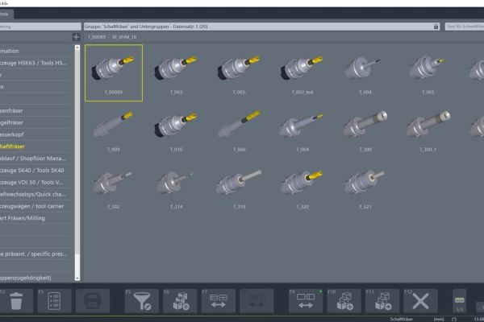484x322 pixels.
Task: Click the F7 table swap button
Action: [219, 301]
